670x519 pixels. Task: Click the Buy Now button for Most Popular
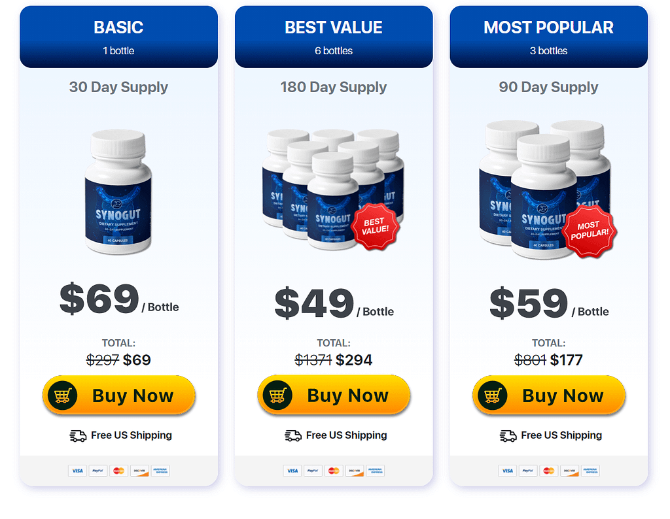pos(549,395)
